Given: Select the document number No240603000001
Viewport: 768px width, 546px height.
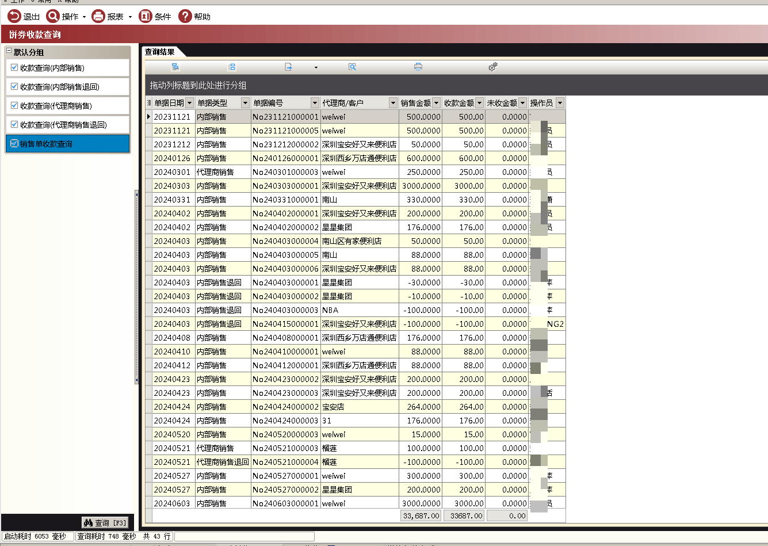Looking at the screenshot, I should [285, 503].
